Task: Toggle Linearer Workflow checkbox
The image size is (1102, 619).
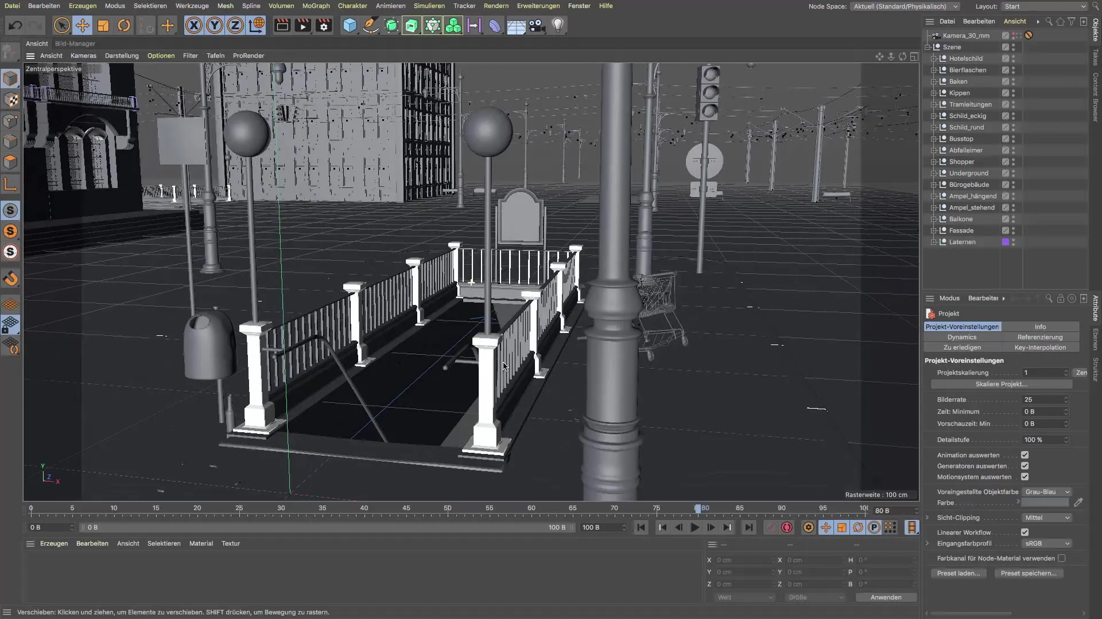Action: pos(1025,532)
